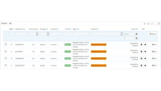Click Preparación en curso for order 10
This screenshot has width=161, height=91.
99,45
